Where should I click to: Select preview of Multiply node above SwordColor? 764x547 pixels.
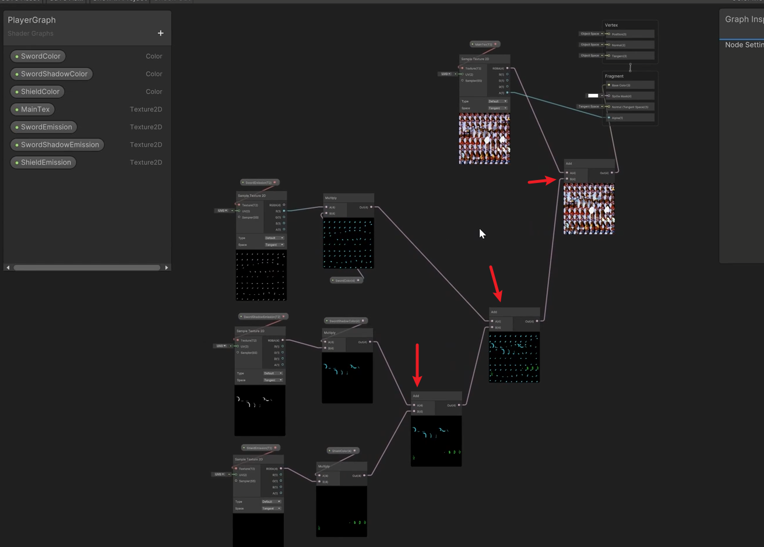click(348, 243)
